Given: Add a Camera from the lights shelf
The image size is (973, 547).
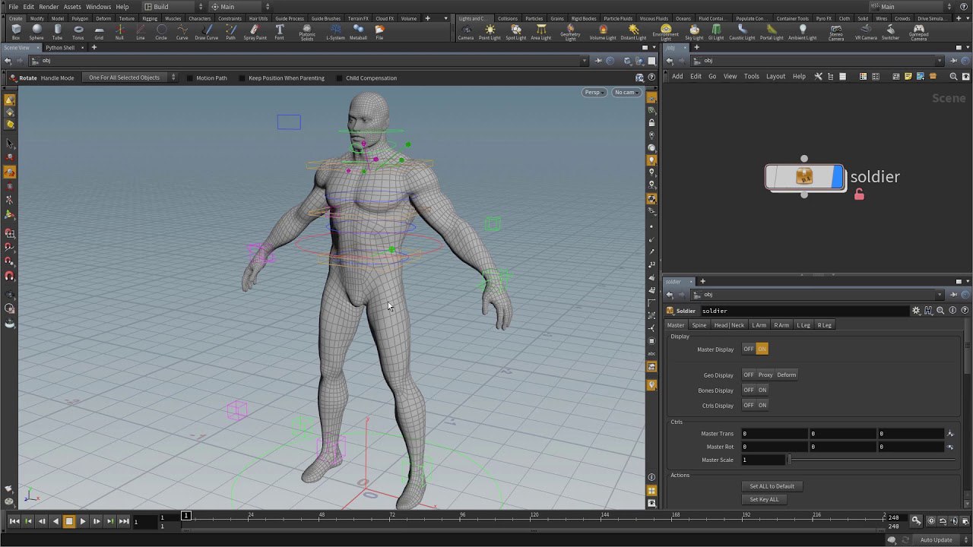Looking at the screenshot, I should click(465, 32).
